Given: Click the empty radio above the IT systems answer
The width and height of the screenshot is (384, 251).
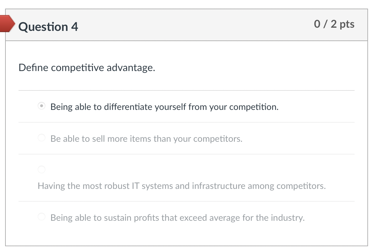Looking at the screenshot, I should 41,169.
